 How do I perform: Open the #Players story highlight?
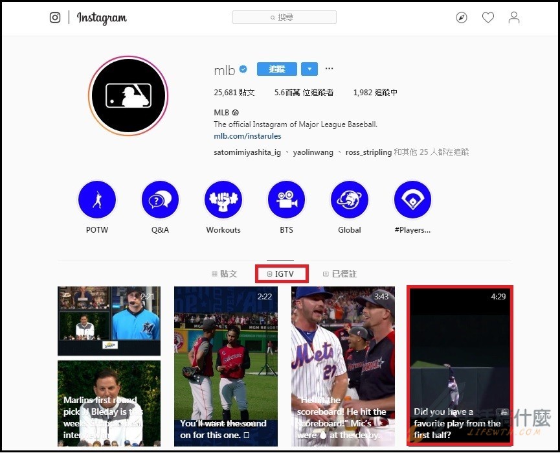click(x=412, y=200)
